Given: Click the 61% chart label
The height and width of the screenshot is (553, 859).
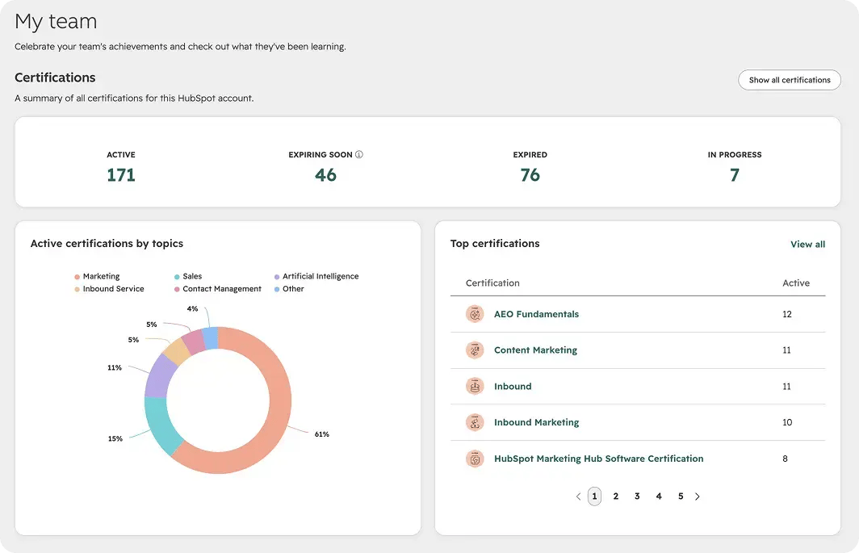Looking at the screenshot, I should point(321,434).
